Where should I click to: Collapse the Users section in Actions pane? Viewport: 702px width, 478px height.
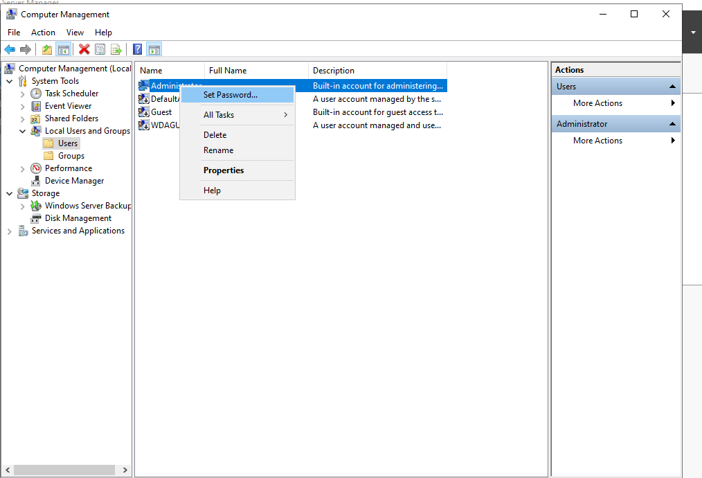pyautogui.click(x=672, y=87)
